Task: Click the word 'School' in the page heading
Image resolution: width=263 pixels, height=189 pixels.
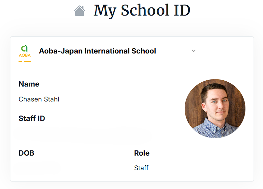Action: [x=145, y=10]
